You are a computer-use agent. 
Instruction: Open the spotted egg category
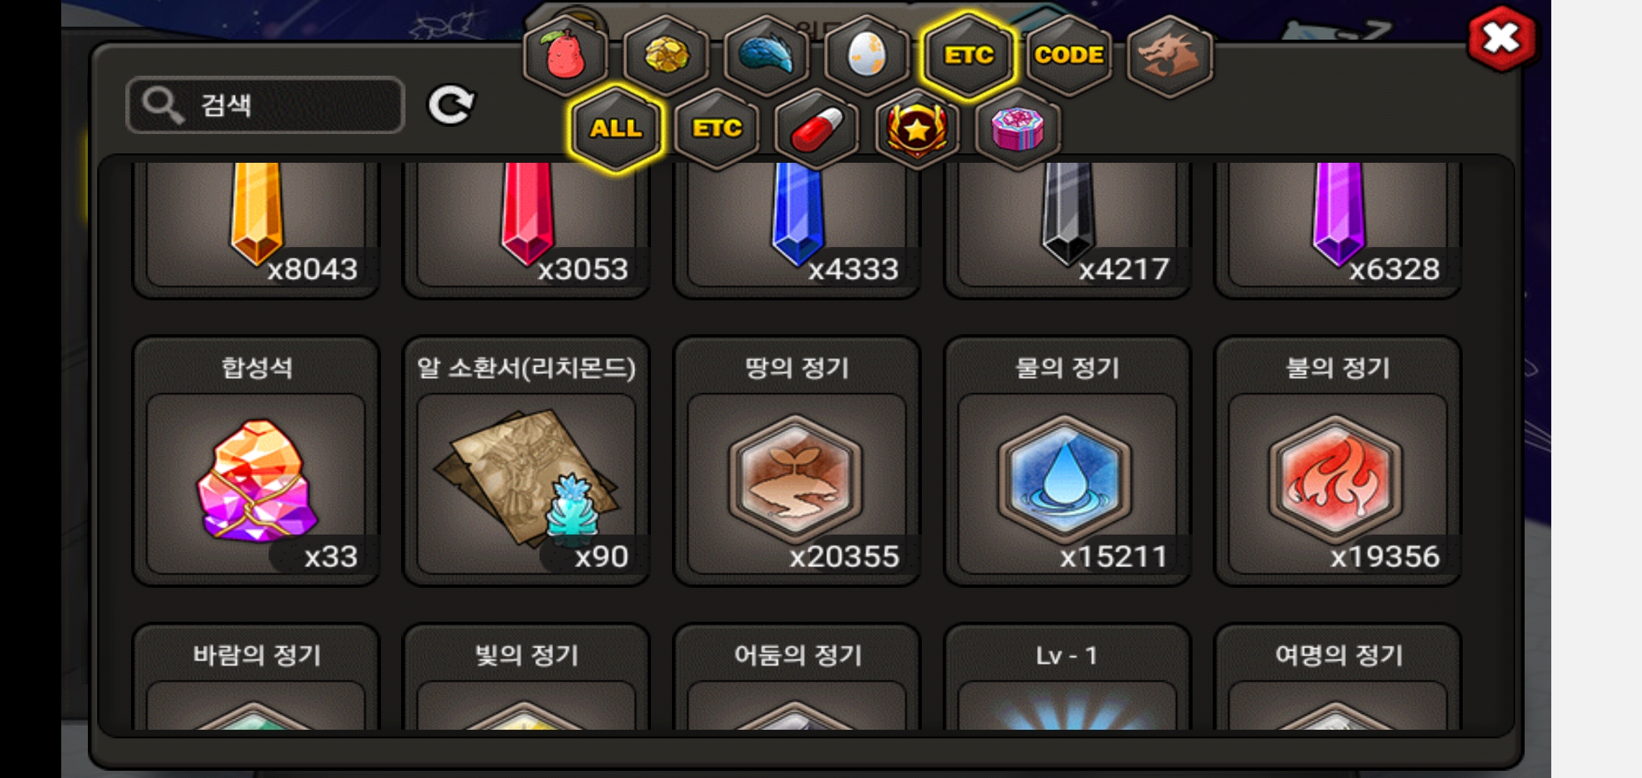coord(867,55)
